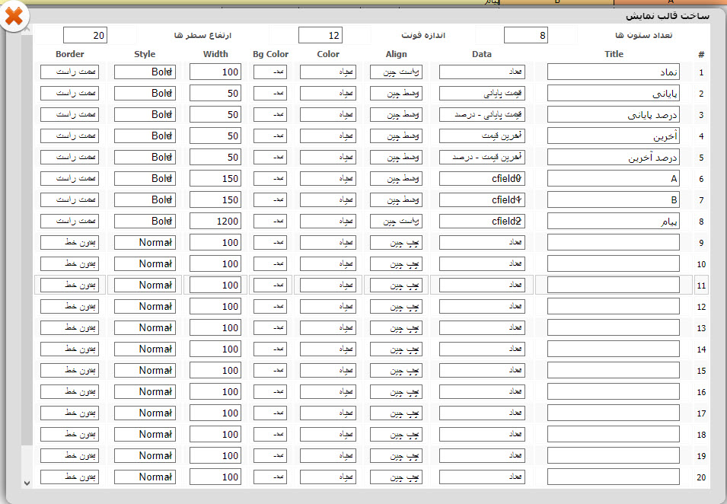Click the row height field showing 20
727x504 pixels.
coord(84,35)
